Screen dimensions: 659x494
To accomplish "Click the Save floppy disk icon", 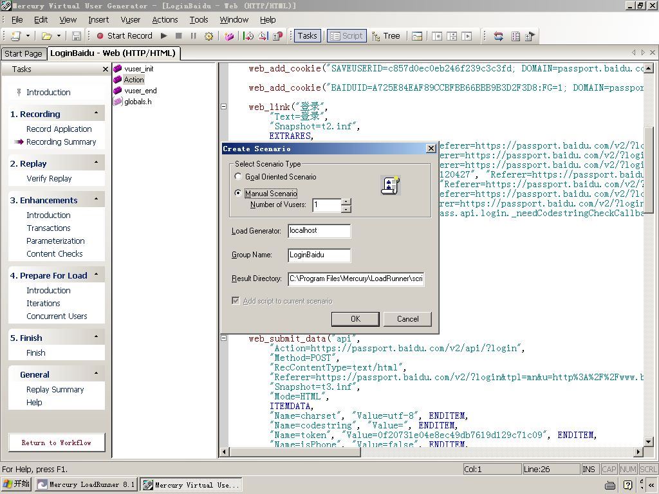I will click(77, 36).
